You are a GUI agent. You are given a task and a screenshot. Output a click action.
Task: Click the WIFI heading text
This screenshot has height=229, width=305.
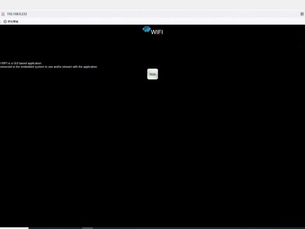point(157,32)
